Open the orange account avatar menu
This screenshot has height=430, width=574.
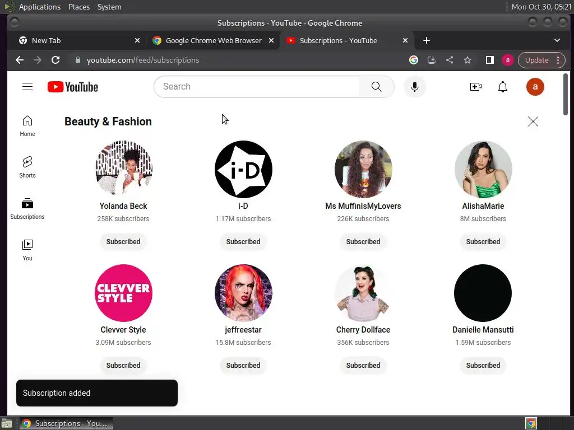535,87
